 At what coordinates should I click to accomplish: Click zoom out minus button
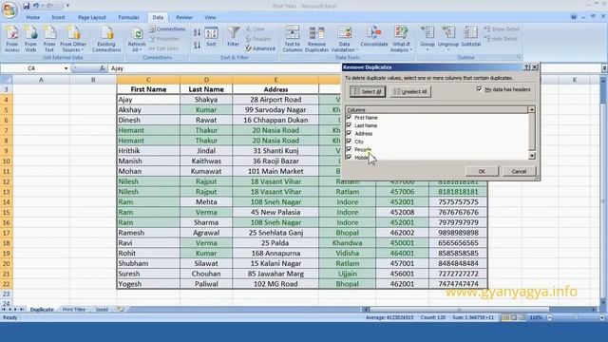point(550,317)
